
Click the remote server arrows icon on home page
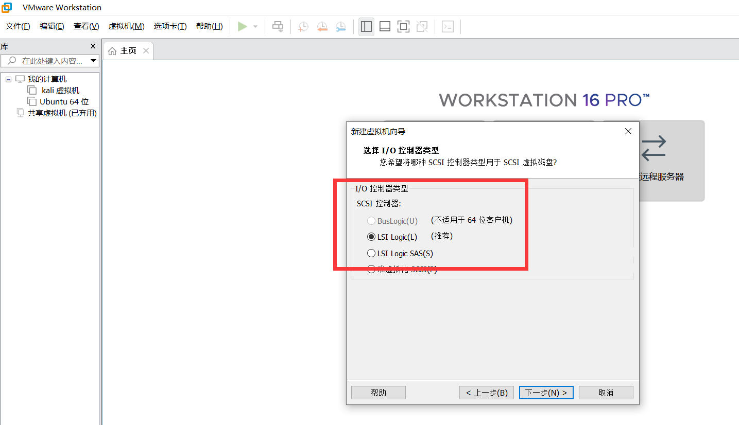654,148
